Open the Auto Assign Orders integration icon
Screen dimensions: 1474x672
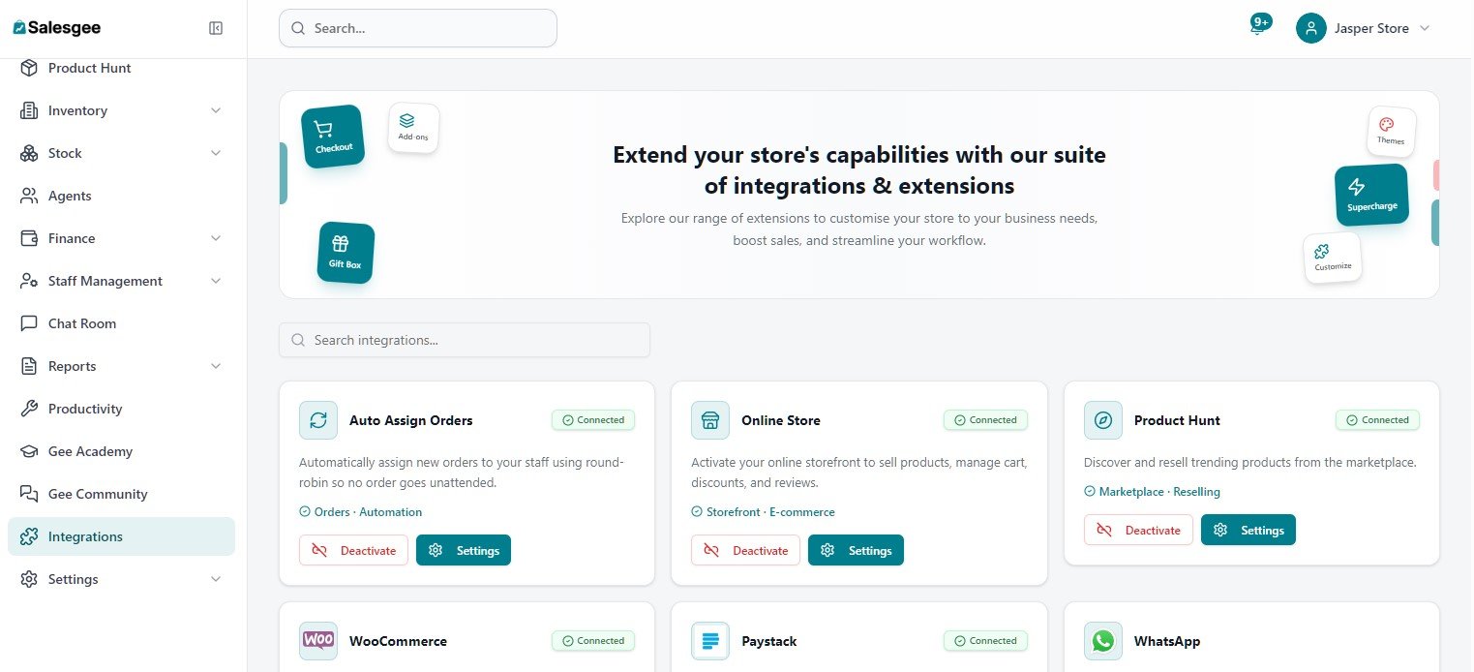[318, 420]
